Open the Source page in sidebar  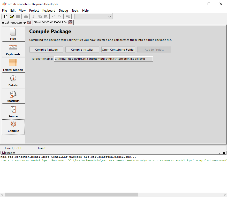click(13, 111)
